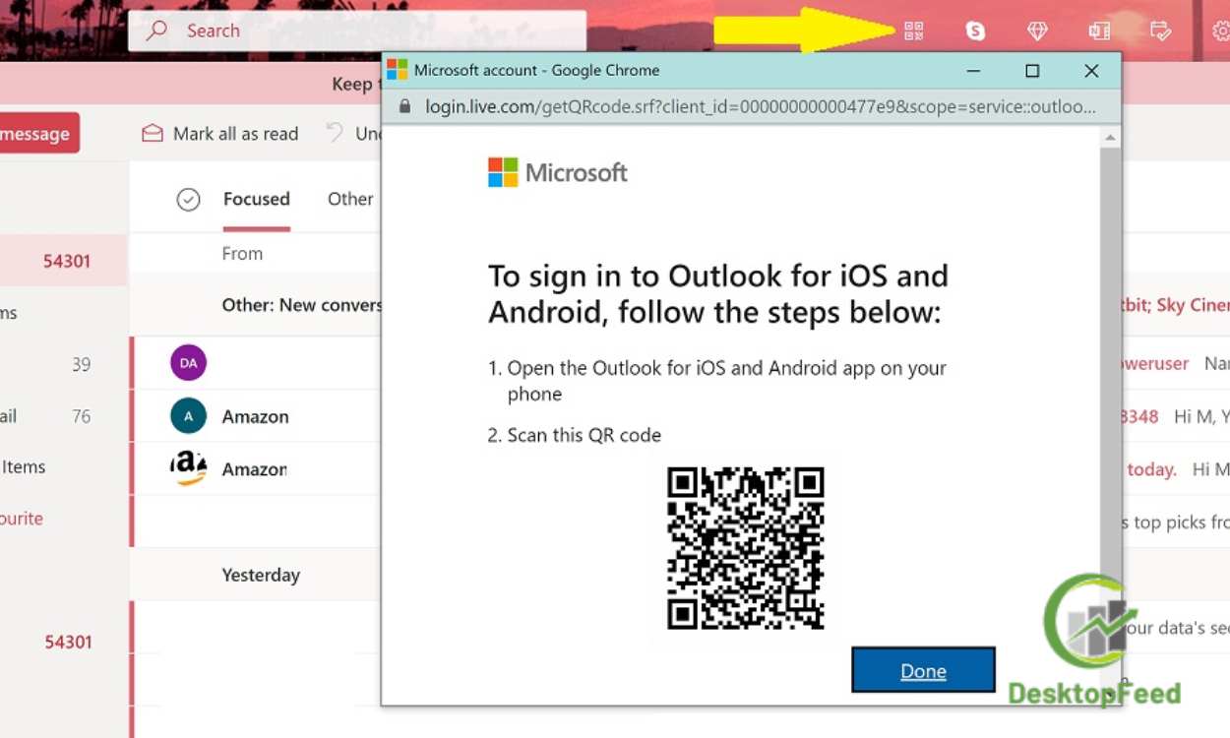This screenshot has height=738, width=1230.
Task: Click the login.live.com URL in the address bar
Action: pyautogui.click(x=760, y=106)
